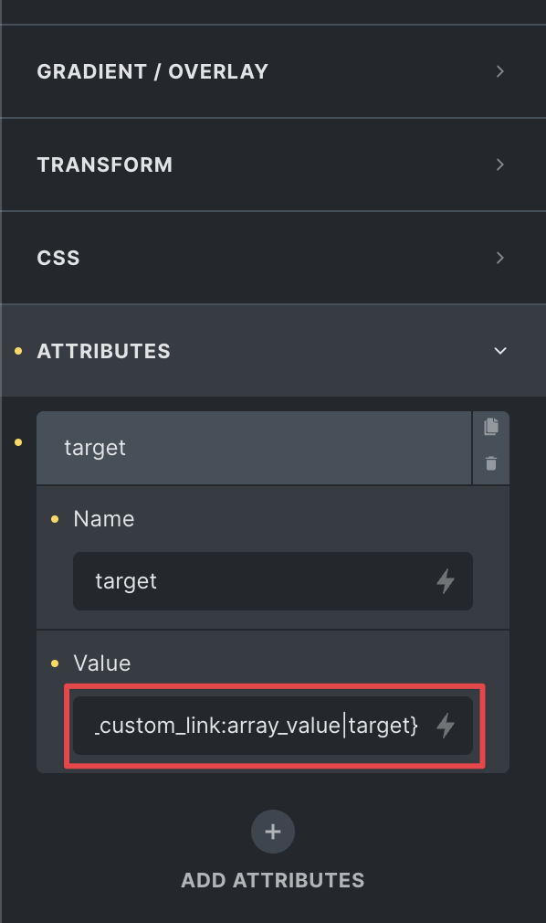
Task: Click yellow indicator dot beside ATTRIBUTES heading
Action: tap(18, 351)
